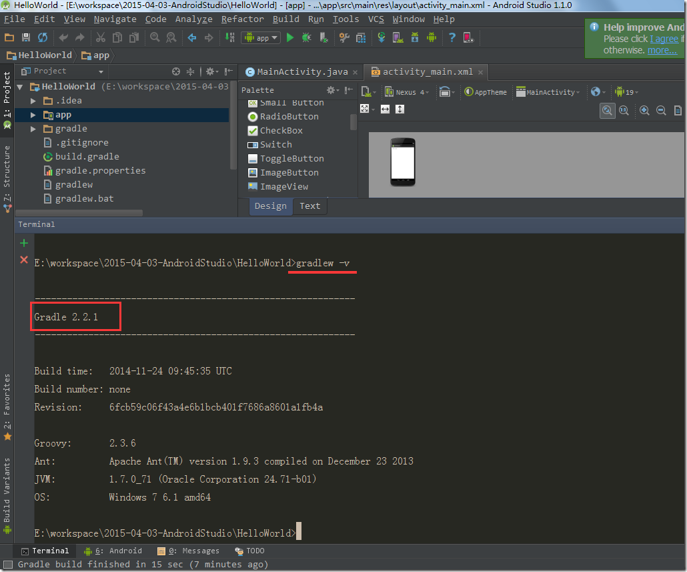The width and height of the screenshot is (687, 572).
Task: Open the Project view selector dropdown
Action: point(62,71)
